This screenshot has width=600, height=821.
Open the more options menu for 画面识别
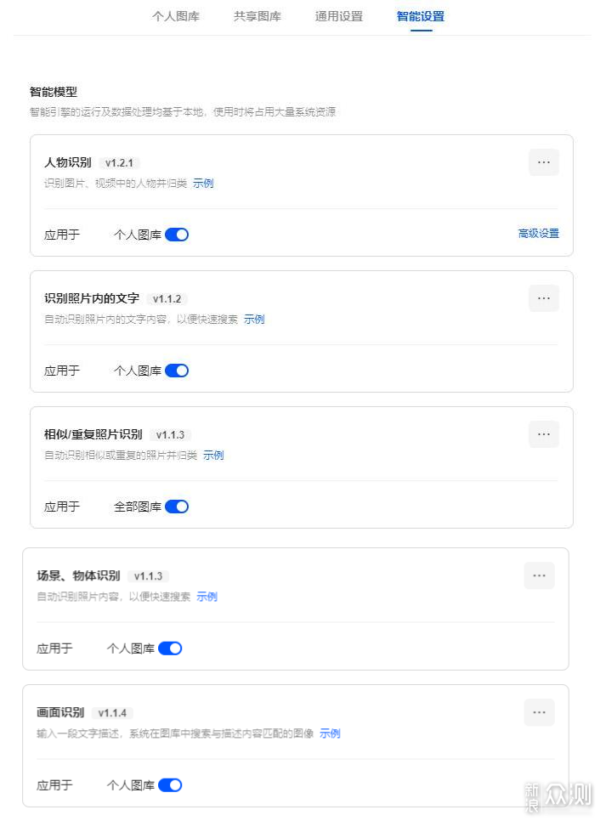pyautogui.click(x=539, y=712)
